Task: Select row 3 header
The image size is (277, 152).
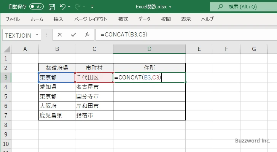Action: (x=6, y=78)
